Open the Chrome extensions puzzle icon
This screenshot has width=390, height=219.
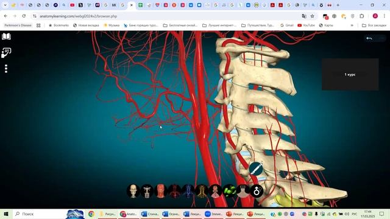point(361,16)
